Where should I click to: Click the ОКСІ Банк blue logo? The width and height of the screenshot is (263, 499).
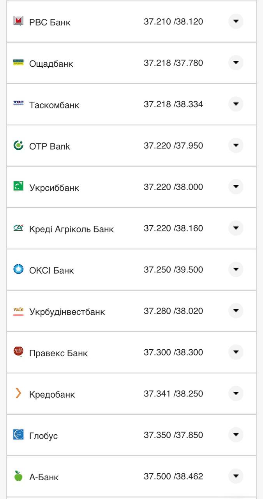pyautogui.click(x=18, y=269)
